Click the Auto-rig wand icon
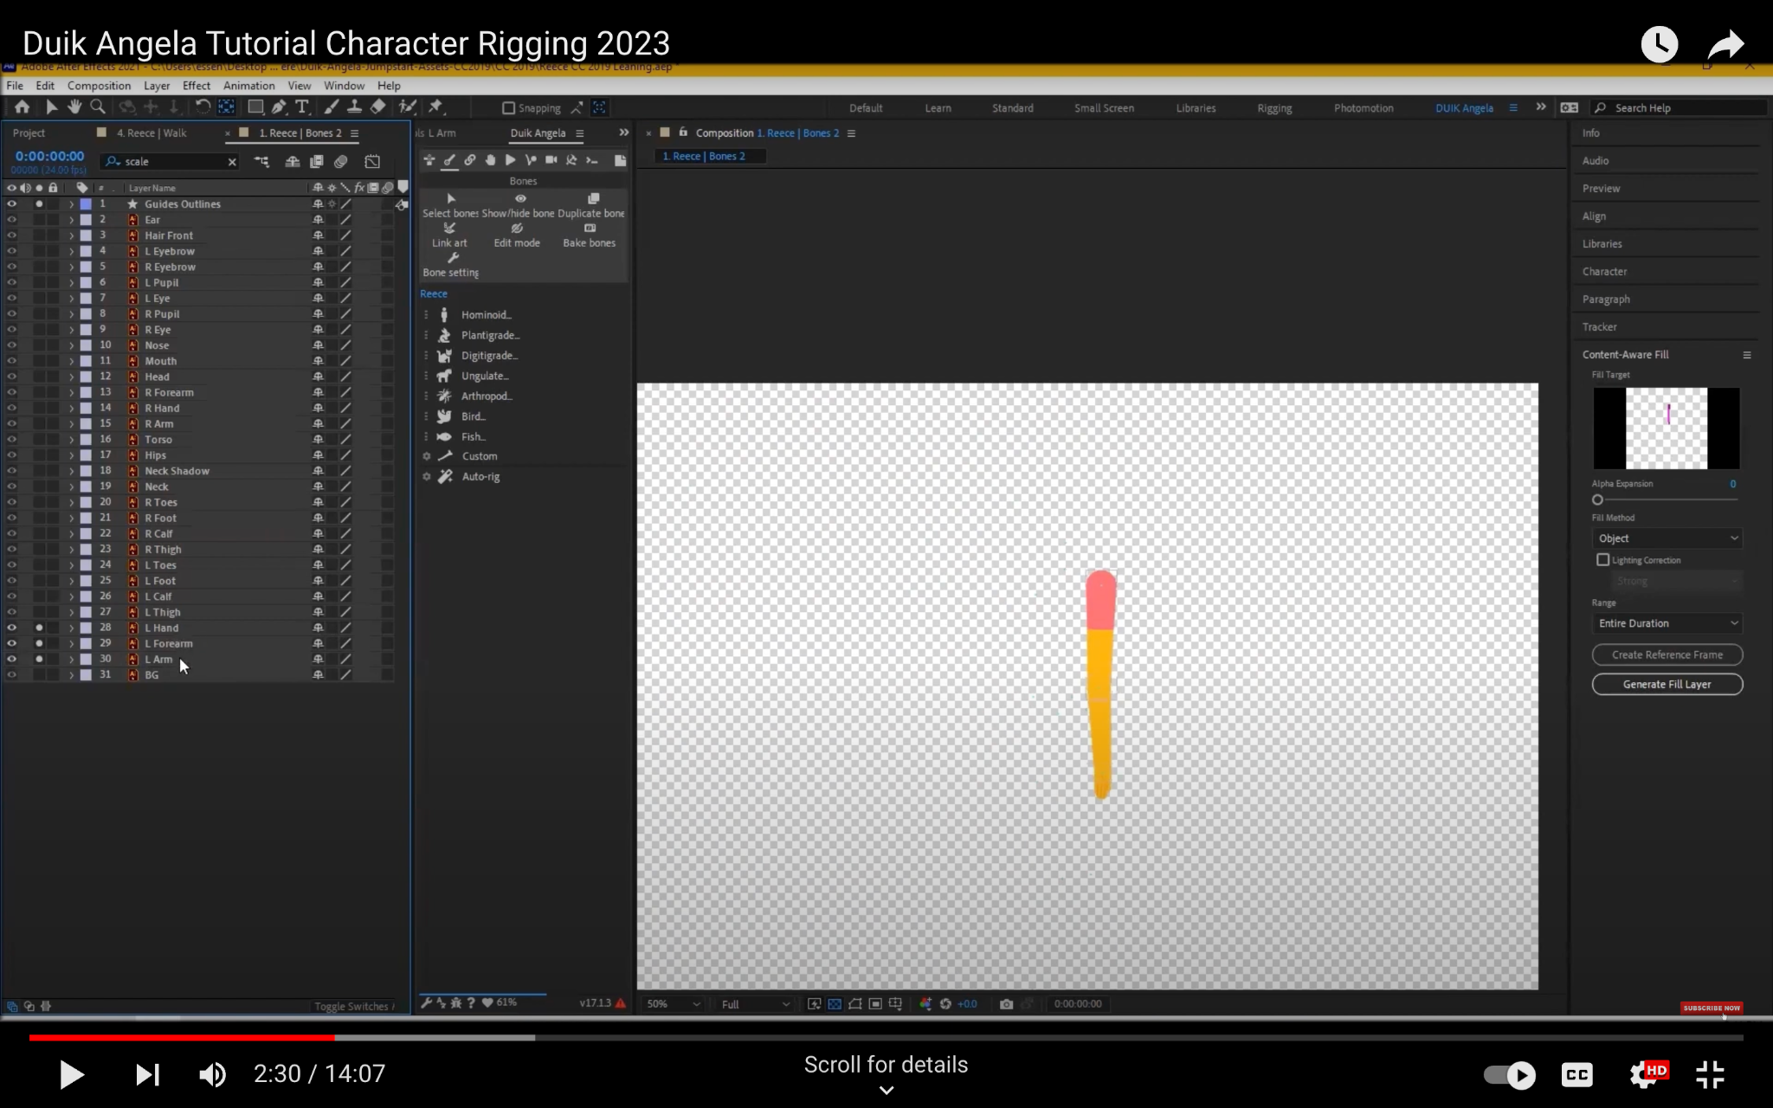Viewport: 1773px width, 1108px height. [445, 477]
